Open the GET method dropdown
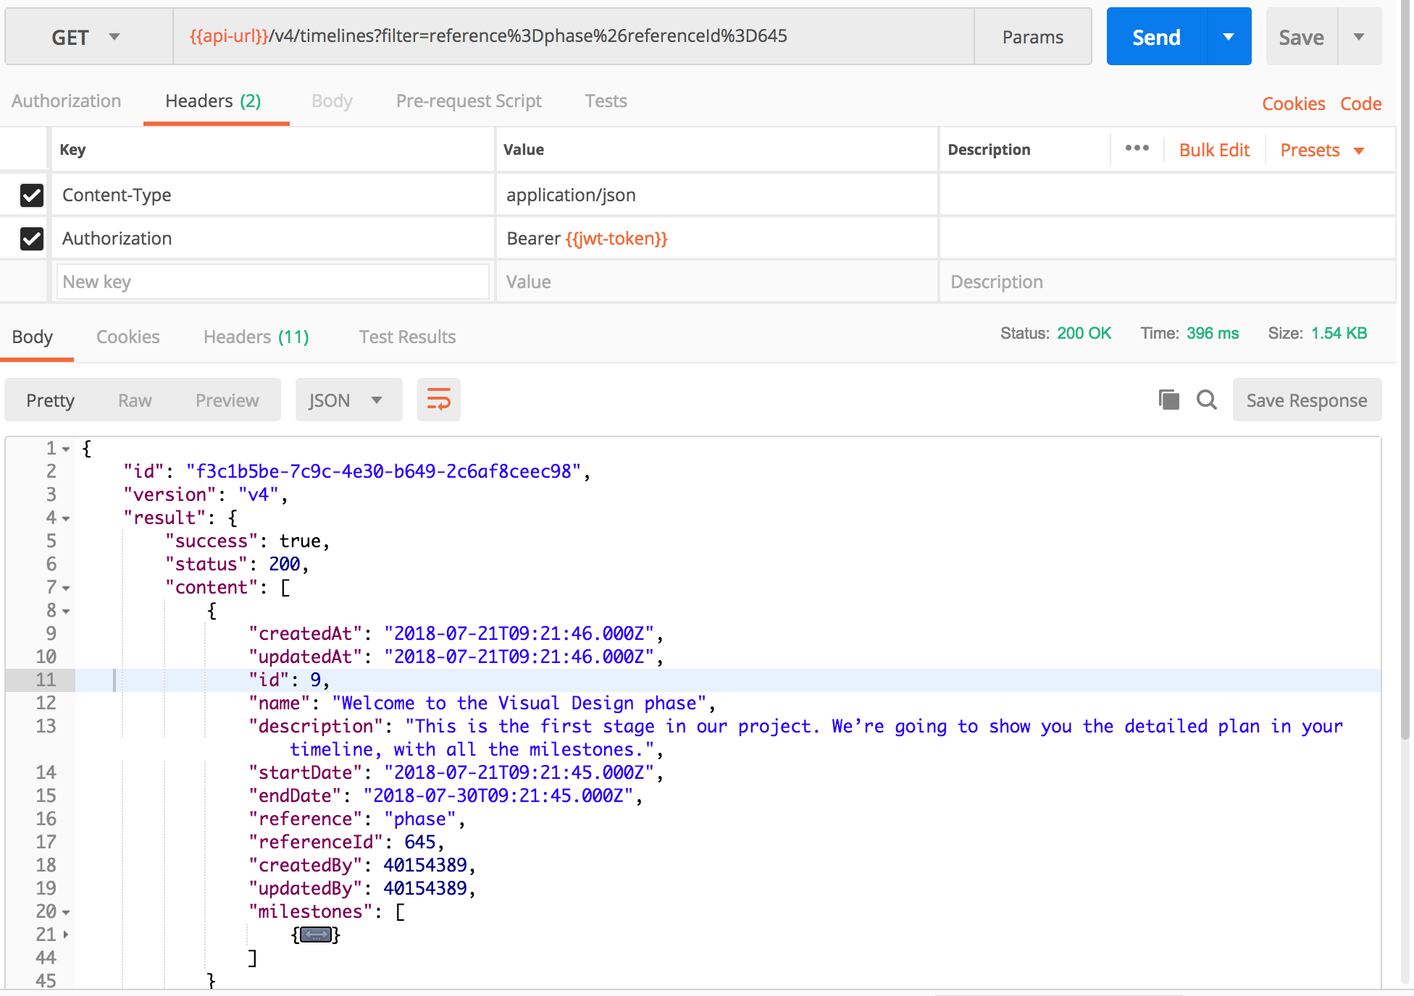 click(85, 37)
